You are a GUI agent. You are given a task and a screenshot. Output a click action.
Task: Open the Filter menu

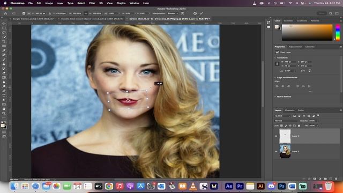[92, 3]
